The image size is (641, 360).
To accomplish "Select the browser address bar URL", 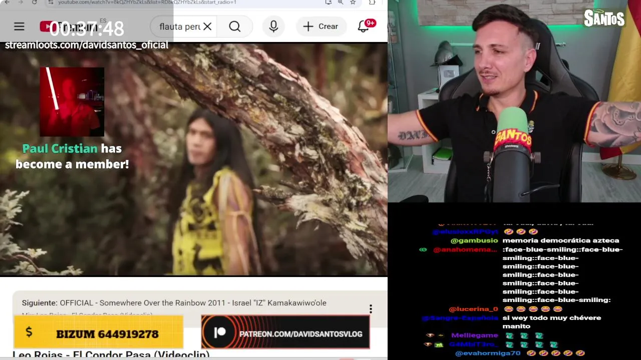I will tap(147, 2).
